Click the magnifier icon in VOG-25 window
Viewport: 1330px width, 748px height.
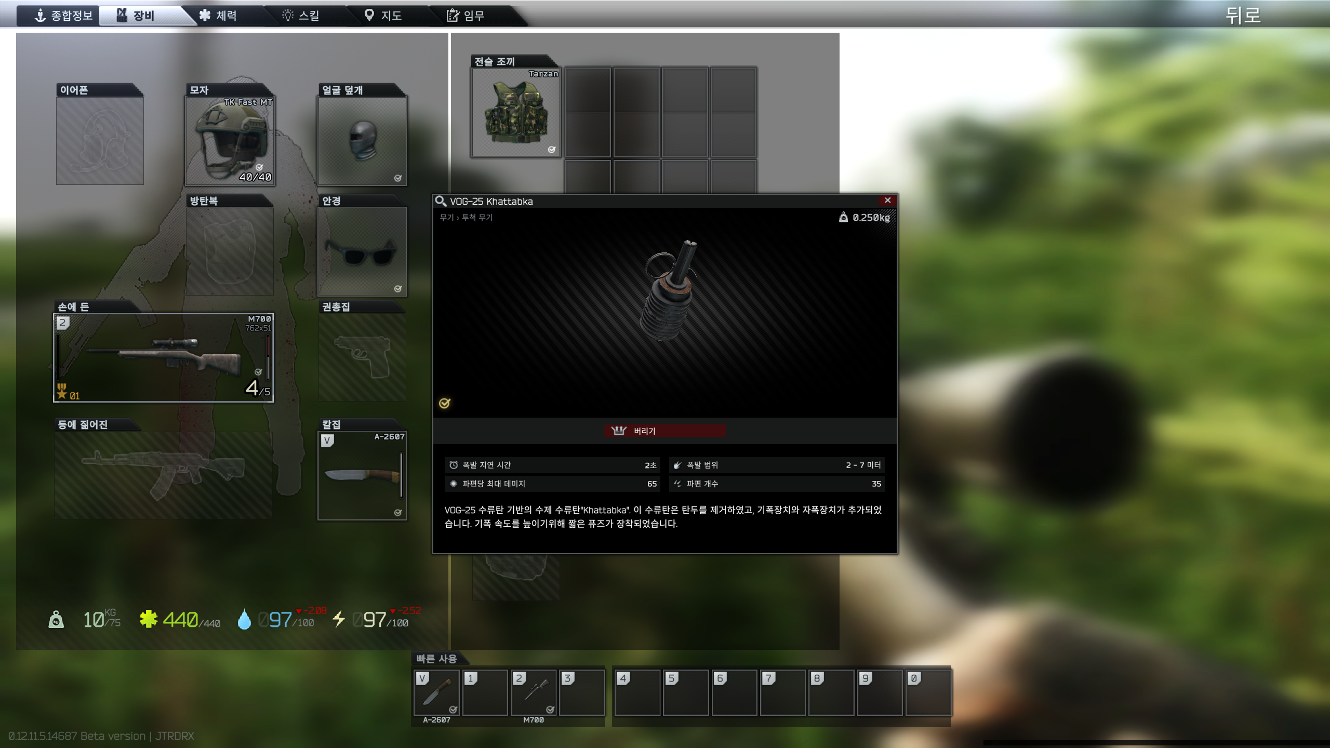(441, 201)
